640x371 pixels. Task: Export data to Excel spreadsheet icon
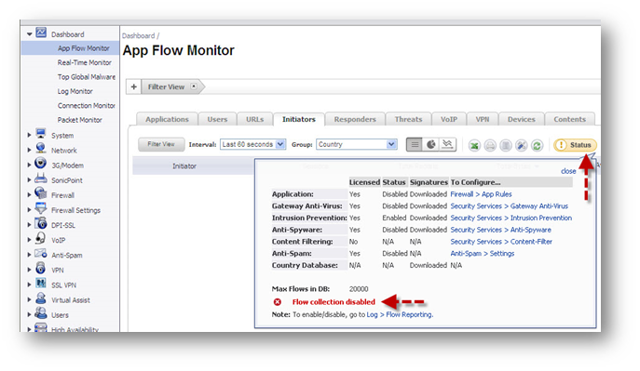[x=474, y=145]
